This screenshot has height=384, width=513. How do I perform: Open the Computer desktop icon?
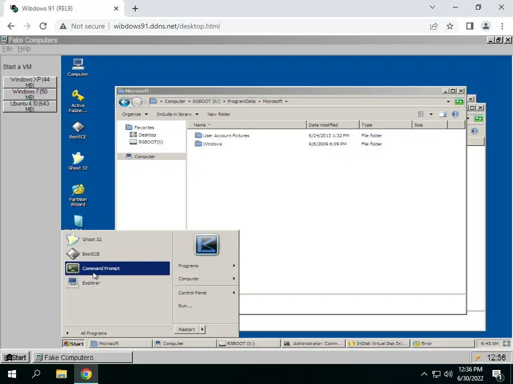pos(78,67)
